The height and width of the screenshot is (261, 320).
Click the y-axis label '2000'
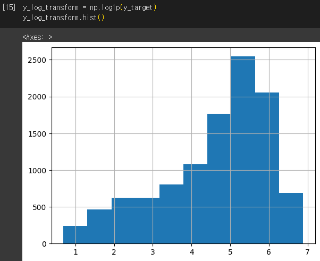pos(37,97)
